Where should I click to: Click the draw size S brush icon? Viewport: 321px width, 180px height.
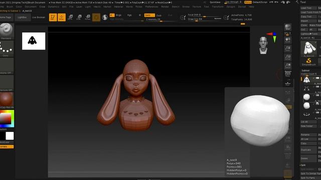[x=183, y=17]
